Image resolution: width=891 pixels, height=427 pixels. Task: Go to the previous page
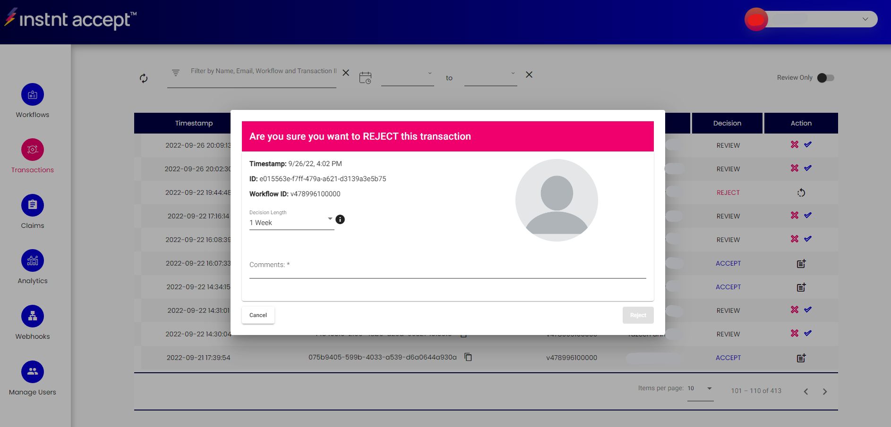(806, 392)
